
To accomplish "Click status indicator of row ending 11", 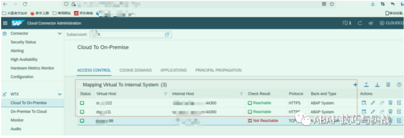I will [82, 112].
